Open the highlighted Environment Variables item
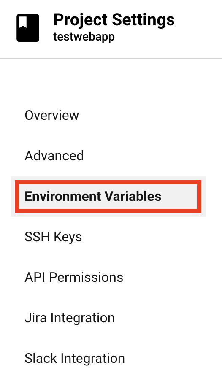 click(x=108, y=197)
